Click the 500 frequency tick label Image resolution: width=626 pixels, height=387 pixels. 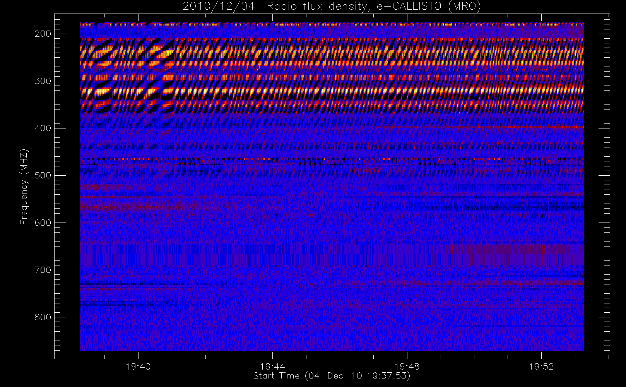click(x=43, y=175)
